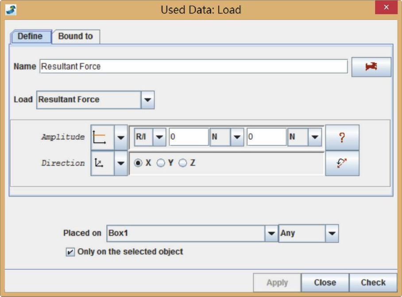Switch to the Bound to tab
Viewport: 402px width, 297px height.
[76, 37]
